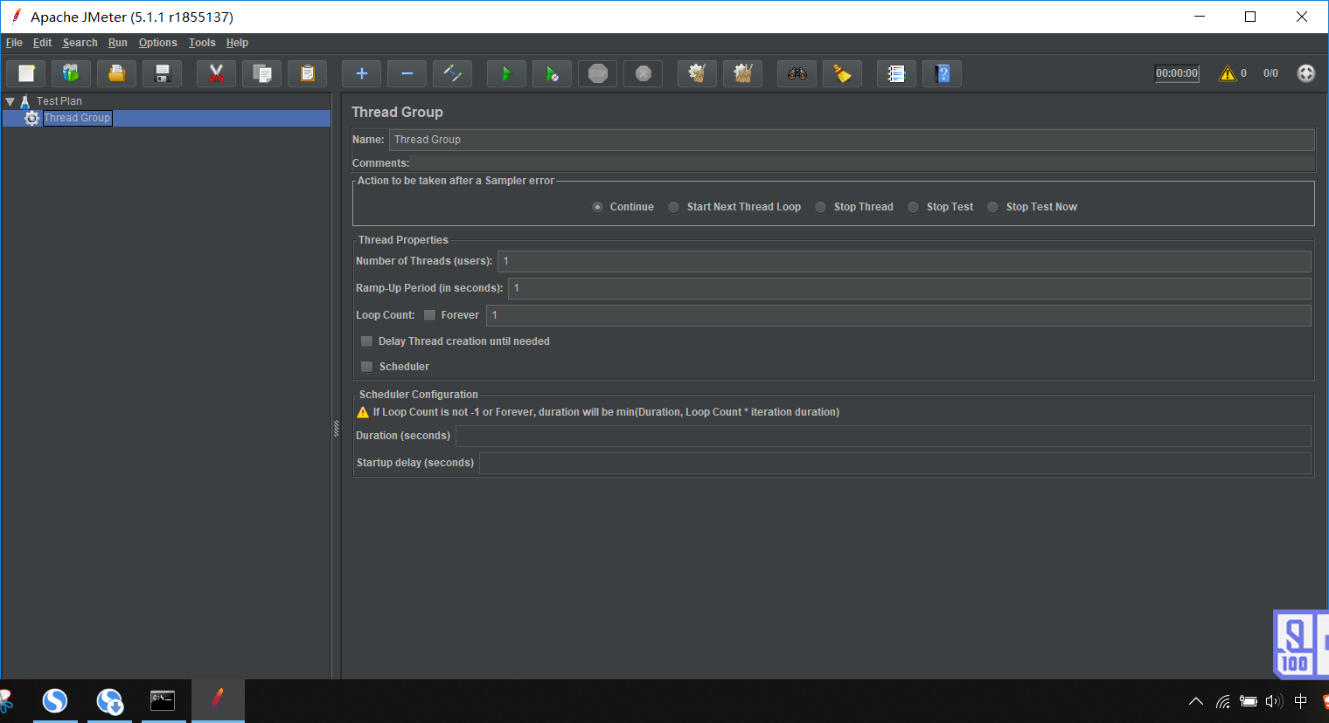The height and width of the screenshot is (723, 1329).
Task: Open the Tools menu
Action: coord(202,43)
